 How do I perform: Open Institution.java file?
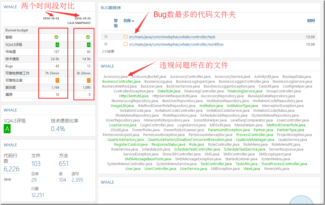point(211,105)
